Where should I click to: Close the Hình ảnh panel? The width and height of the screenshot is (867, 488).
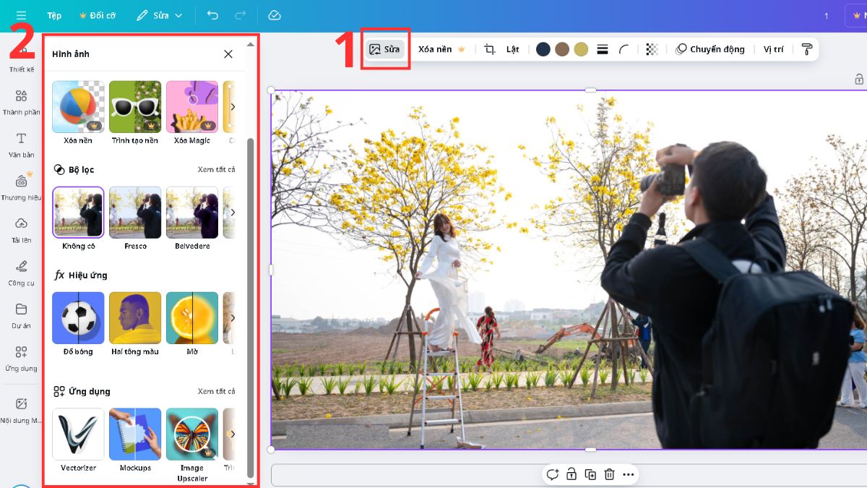point(228,54)
